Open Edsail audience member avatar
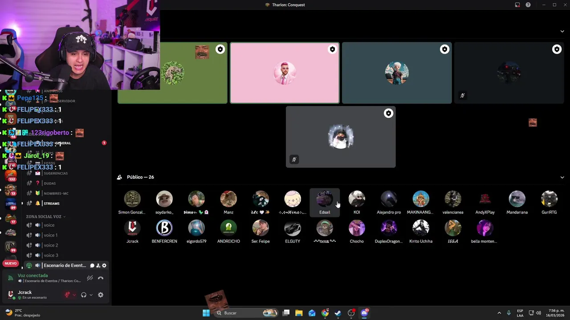 pyautogui.click(x=325, y=199)
